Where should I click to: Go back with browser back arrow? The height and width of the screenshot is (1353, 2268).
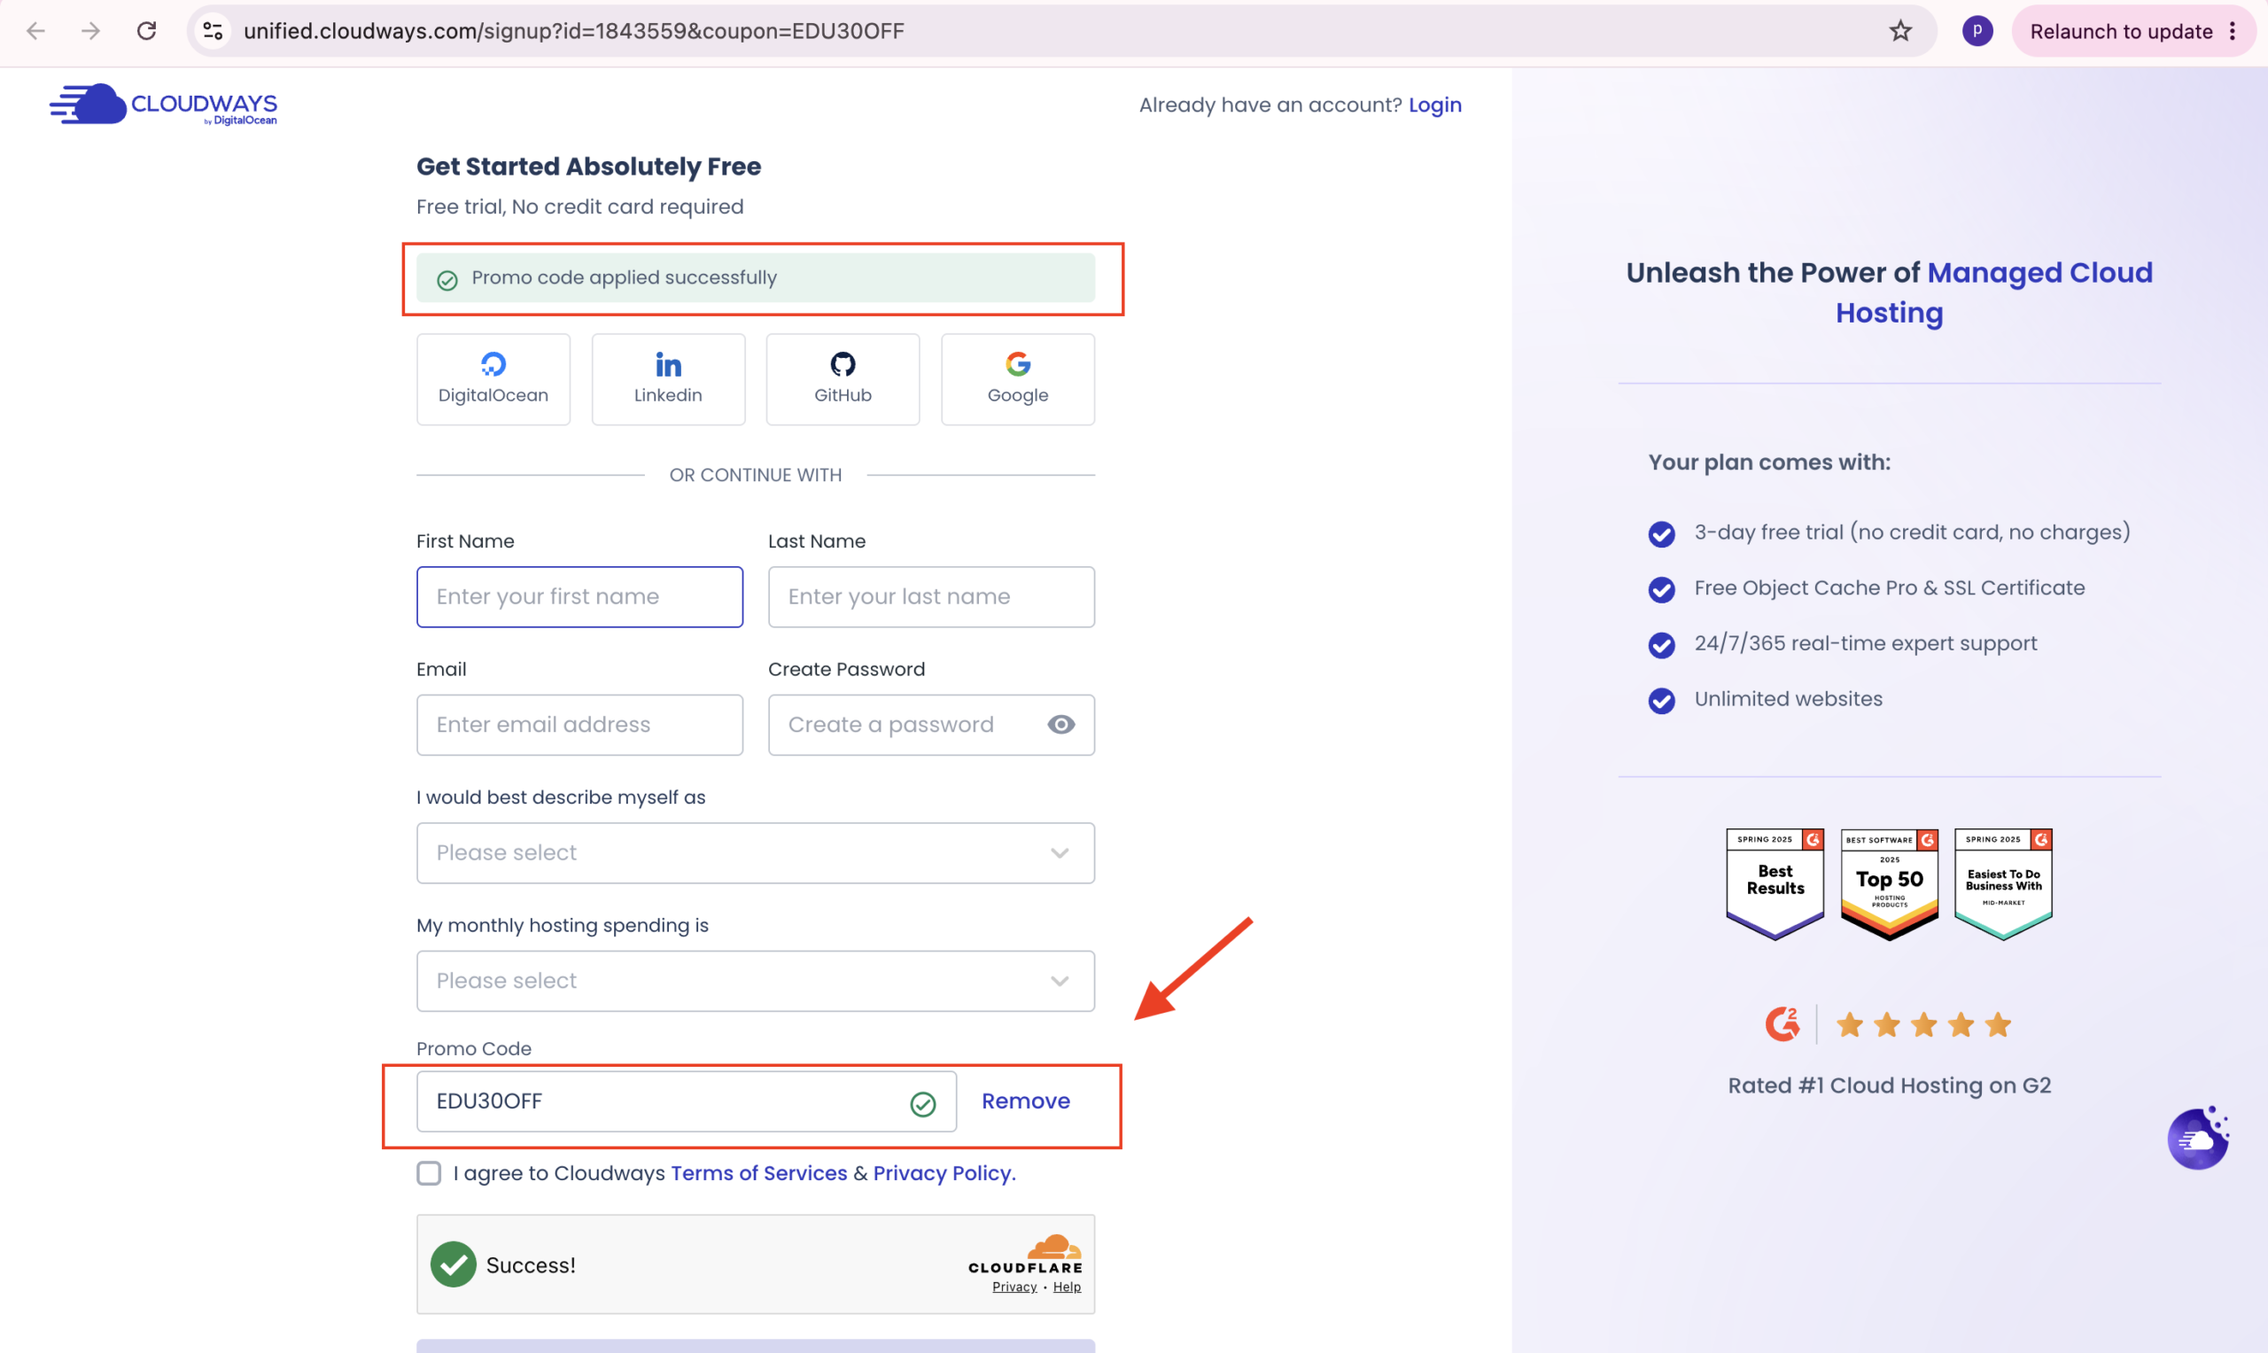tap(35, 31)
